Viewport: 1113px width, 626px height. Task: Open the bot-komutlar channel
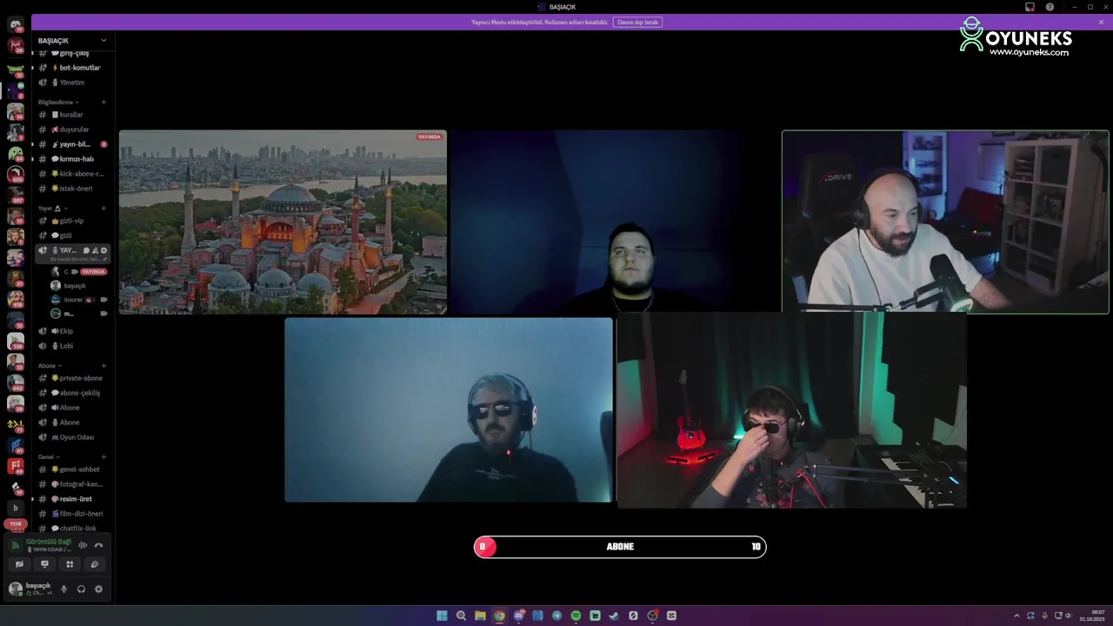(71, 68)
